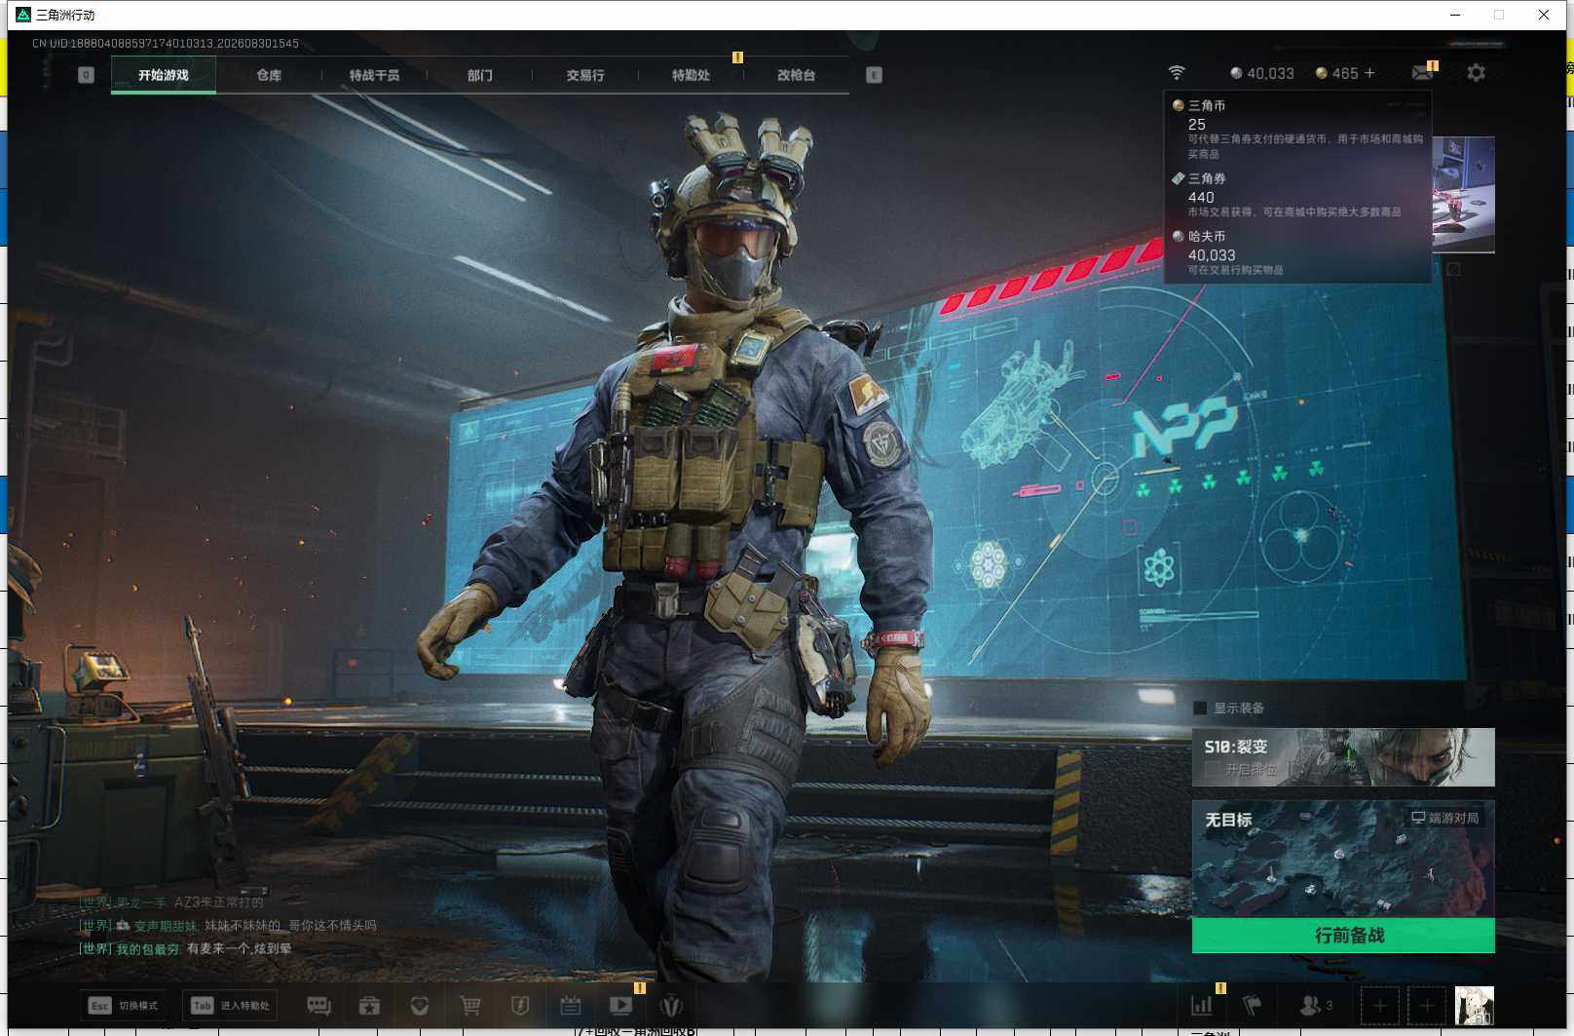The width and height of the screenshot is (1574, 1036).
Task: Minimize the 三角洲行动 window
Action: point(1455,15)
